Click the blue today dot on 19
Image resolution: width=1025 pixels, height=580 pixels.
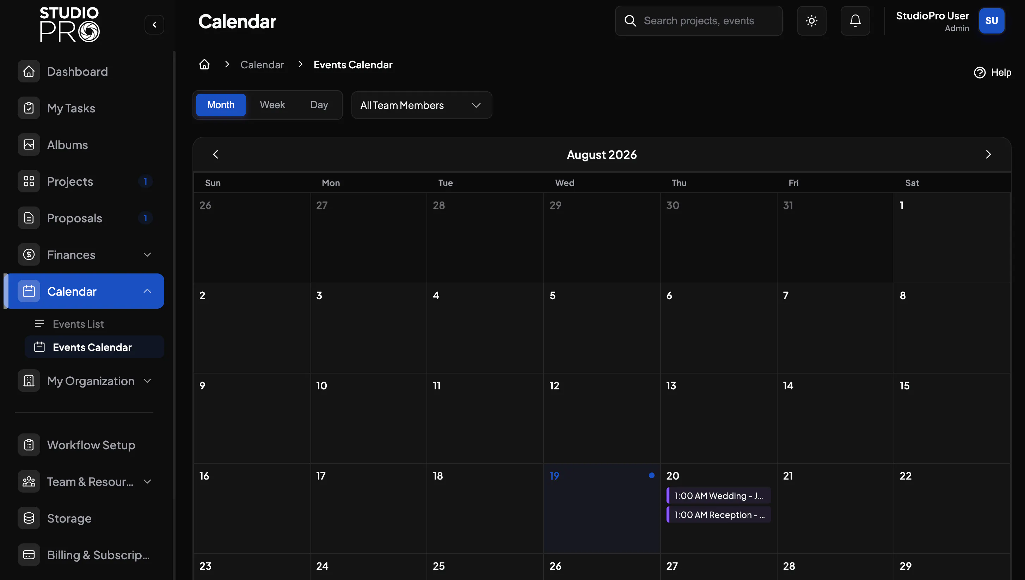(x=652, y=475)
